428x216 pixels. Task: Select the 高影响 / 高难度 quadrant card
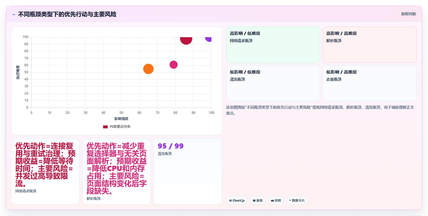click(370, 45)
